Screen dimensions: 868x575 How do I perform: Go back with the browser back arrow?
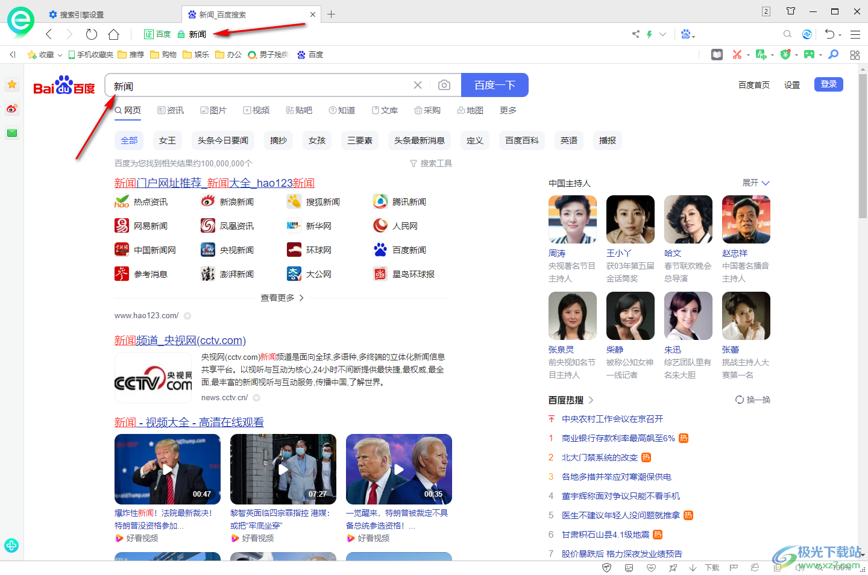49,34
